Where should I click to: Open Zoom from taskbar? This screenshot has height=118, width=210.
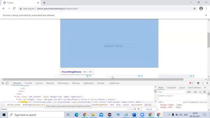tap(142, 115)
